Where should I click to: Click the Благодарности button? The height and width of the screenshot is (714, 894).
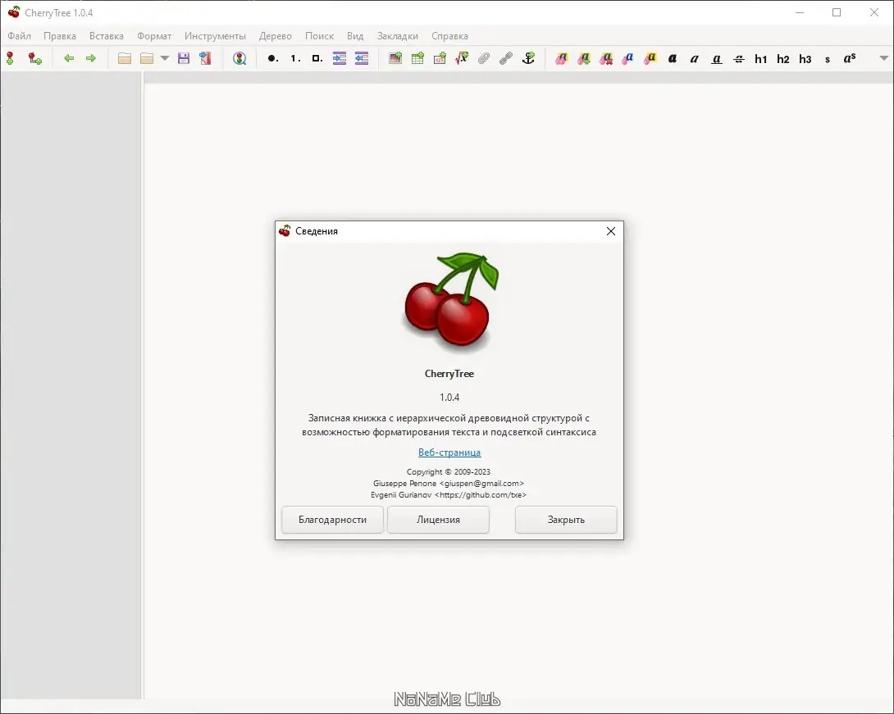[332, 520]
